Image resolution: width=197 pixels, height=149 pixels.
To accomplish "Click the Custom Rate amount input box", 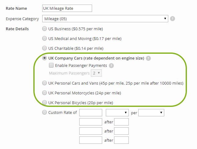I will [x=91, y=113].
